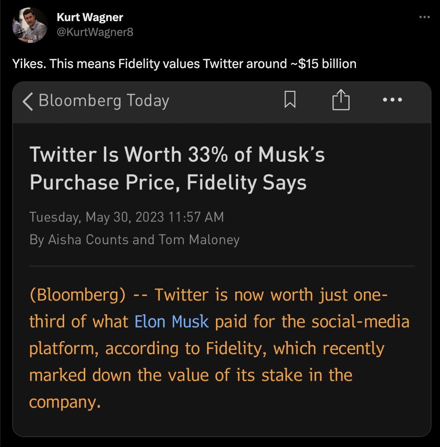The height and width of the screenshot is (447, 440).
Task: Click the Kurt Wagner display name
Action: pyautogui.click(x=90, y=17)
